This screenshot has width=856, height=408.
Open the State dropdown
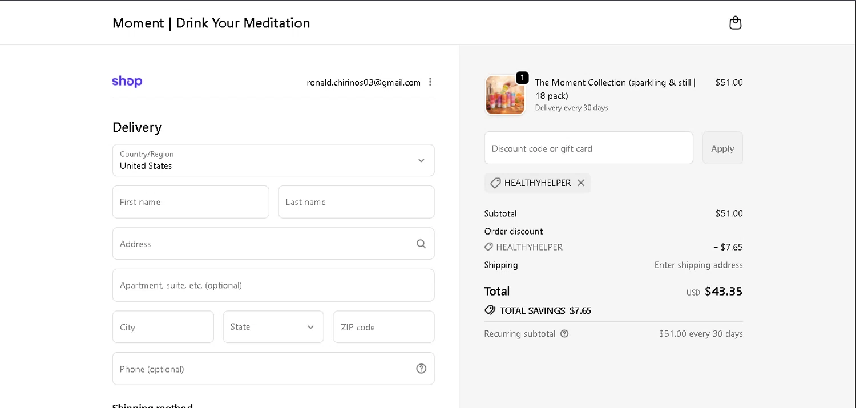tap(273, 327)
